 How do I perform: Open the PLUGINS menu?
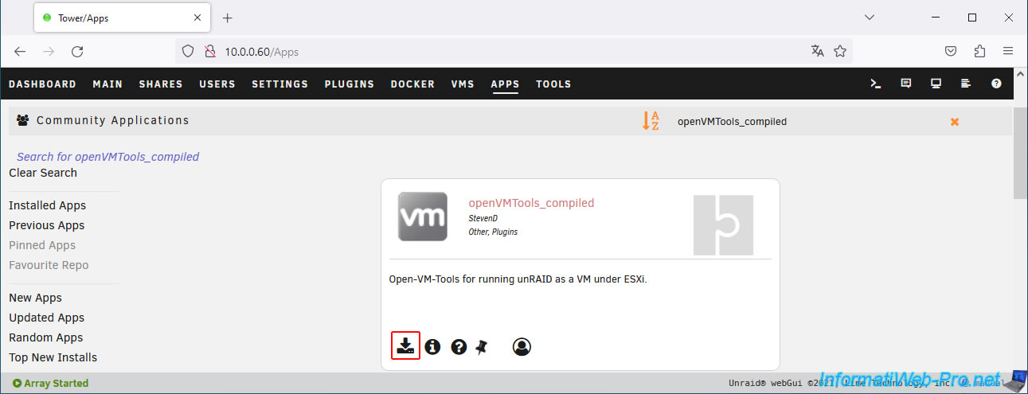pos(349,84)
